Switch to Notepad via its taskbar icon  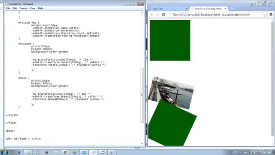[93, 152]
